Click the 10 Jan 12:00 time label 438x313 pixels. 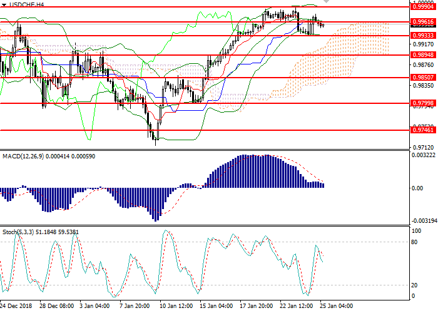pos(176,307)
